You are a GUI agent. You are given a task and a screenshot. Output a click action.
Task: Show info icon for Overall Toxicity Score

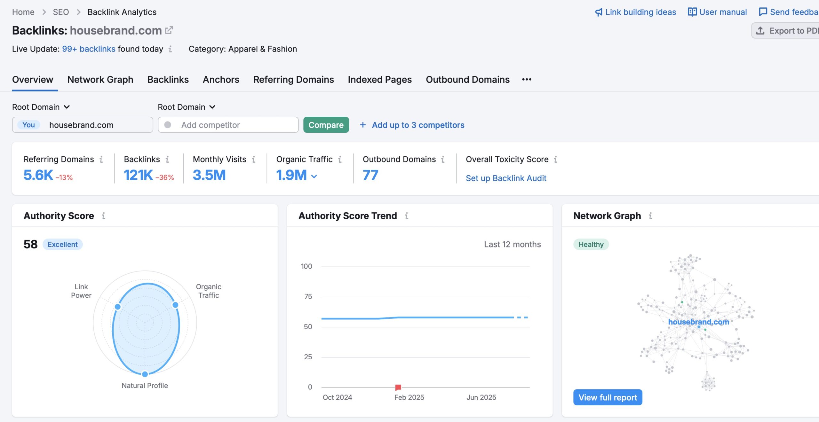tap(555, 159)
